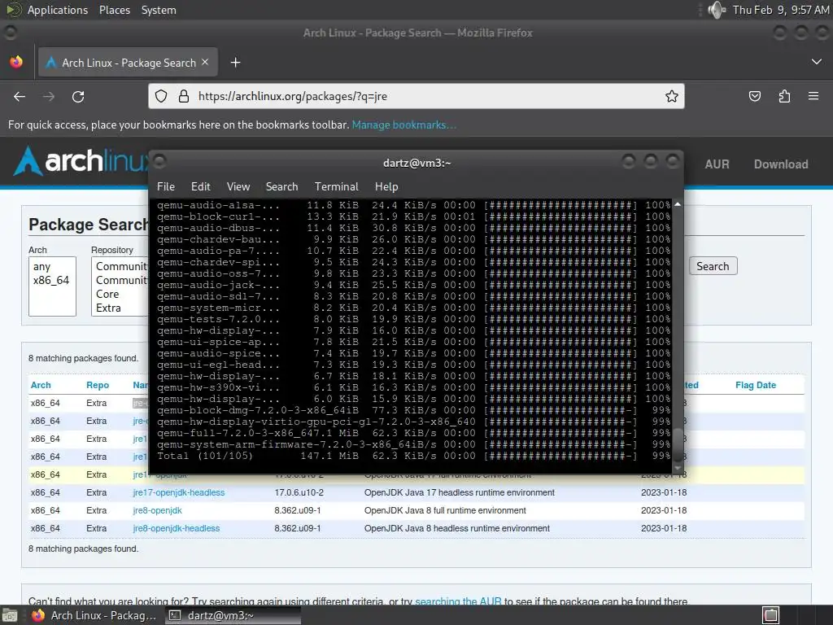List all tabs with the chevron
This screenshot has height=625, width=833.
(x=817, y=62)
